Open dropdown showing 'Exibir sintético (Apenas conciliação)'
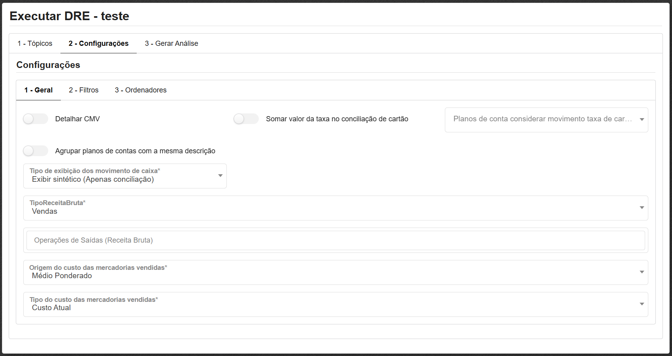The height and width of the screenshot is (356, 672). tap(119, 179)
